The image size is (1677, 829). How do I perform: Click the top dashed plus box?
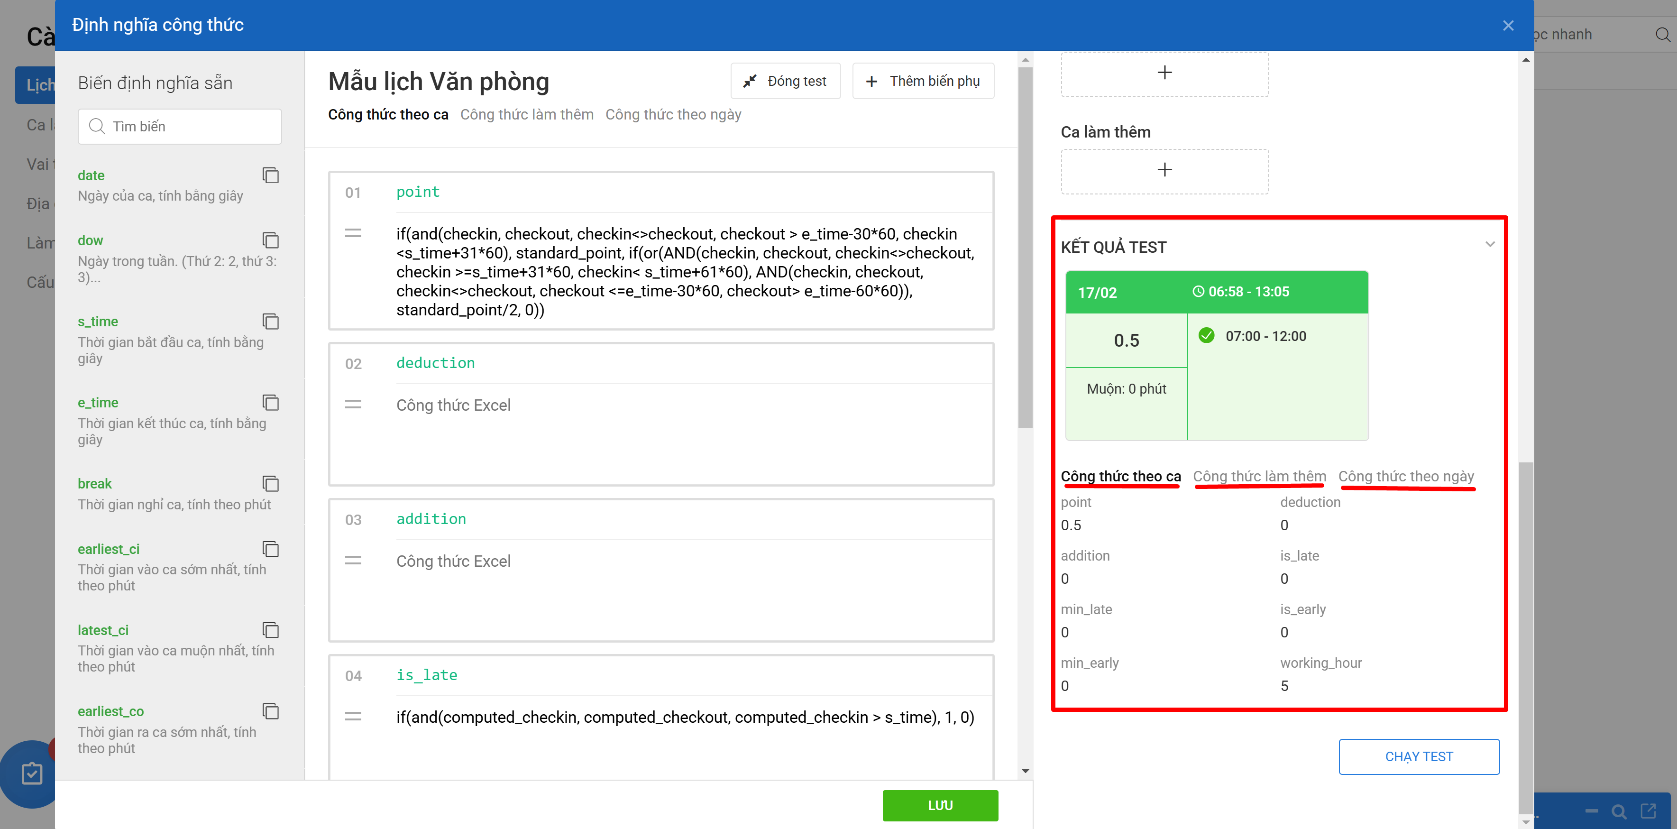[x=1164, y=73]
